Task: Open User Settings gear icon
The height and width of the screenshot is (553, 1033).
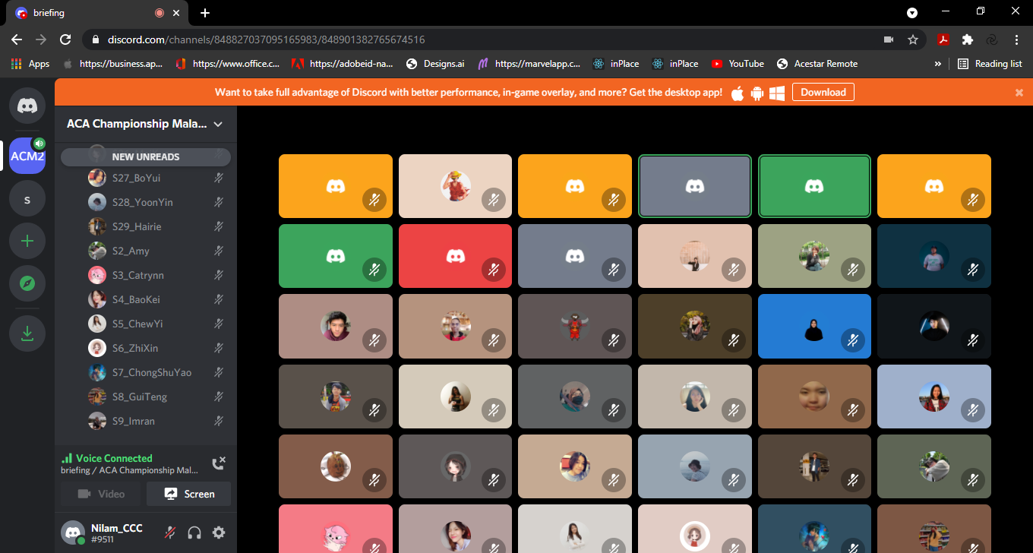Action: [219, 533]
